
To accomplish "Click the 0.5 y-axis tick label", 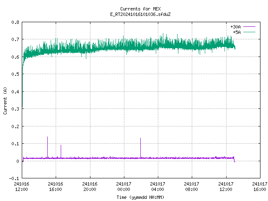I will [15, 74].
